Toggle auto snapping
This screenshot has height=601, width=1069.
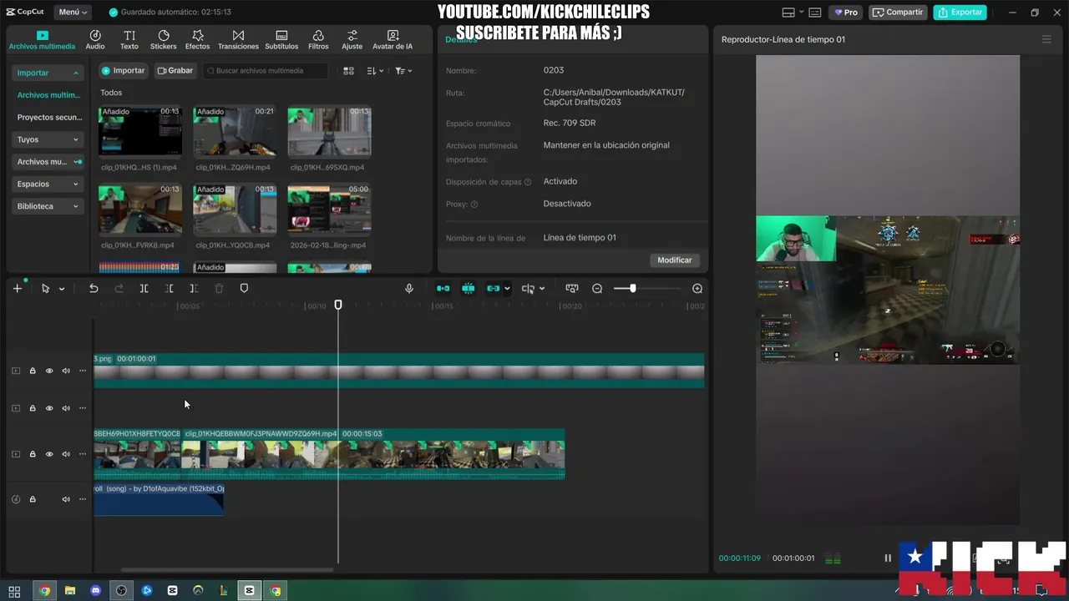[x=469, y=289]
